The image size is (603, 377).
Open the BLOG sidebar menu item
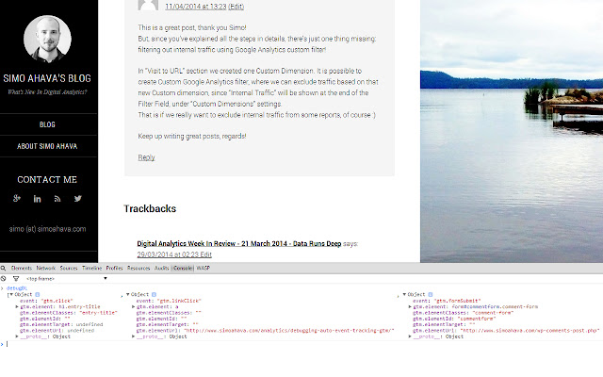click(47, 124)
